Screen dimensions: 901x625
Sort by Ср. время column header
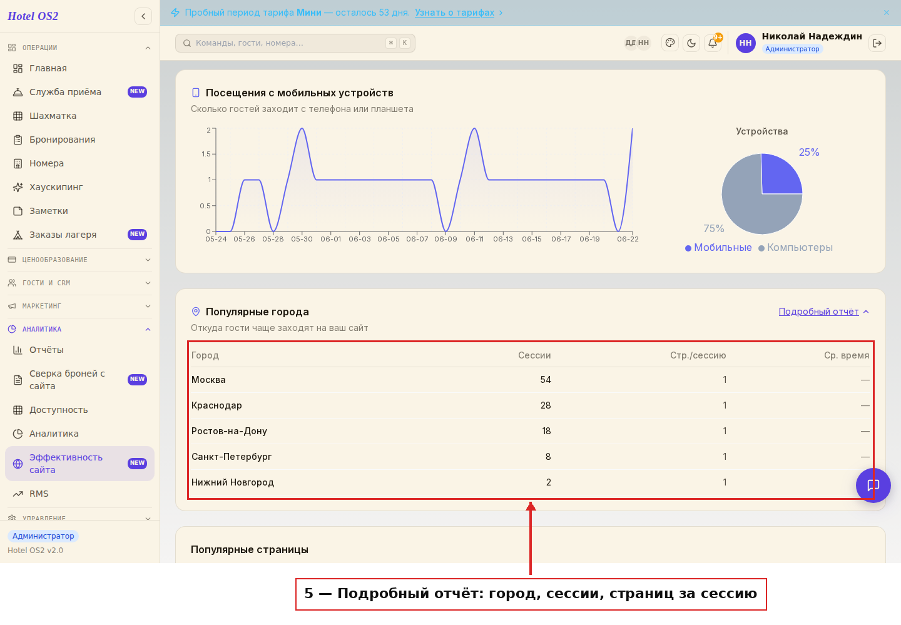point(847,355)
